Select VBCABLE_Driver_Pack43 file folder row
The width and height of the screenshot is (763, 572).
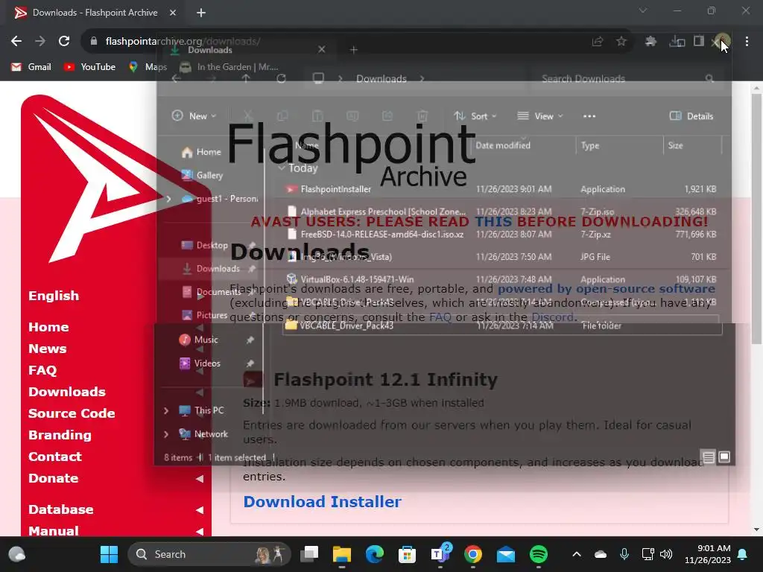tap(501, 325)
